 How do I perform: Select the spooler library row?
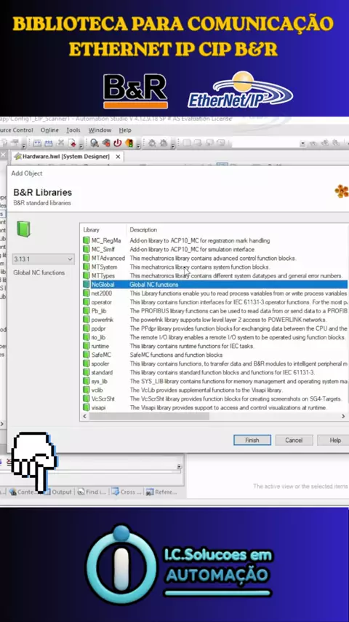click(x=215, y=363)
